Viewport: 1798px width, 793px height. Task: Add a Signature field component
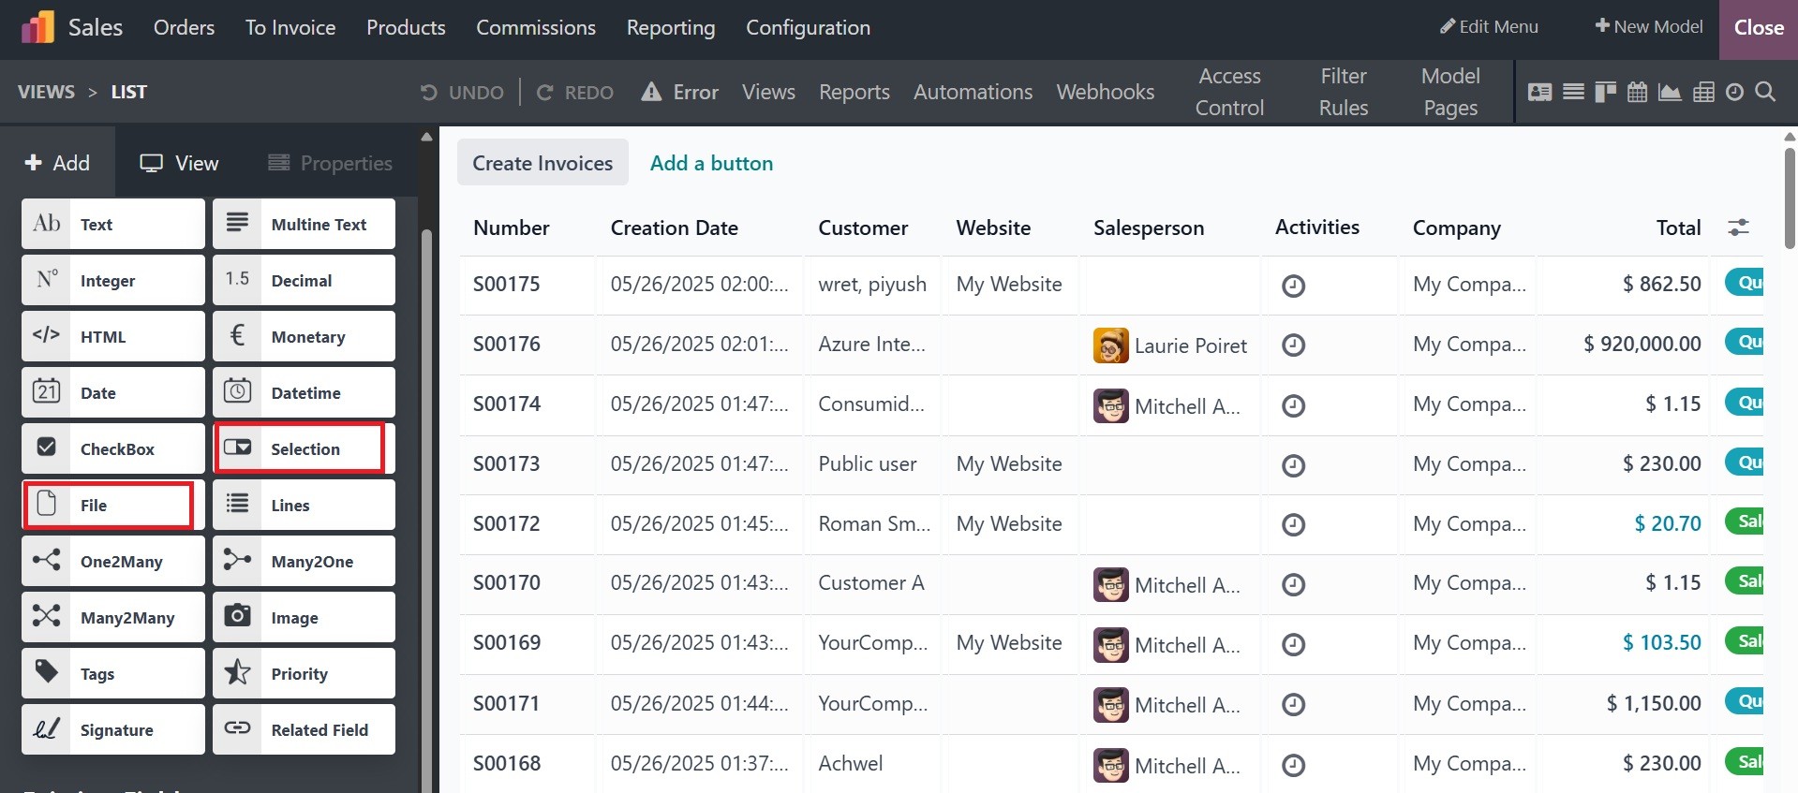click(113, 729)
